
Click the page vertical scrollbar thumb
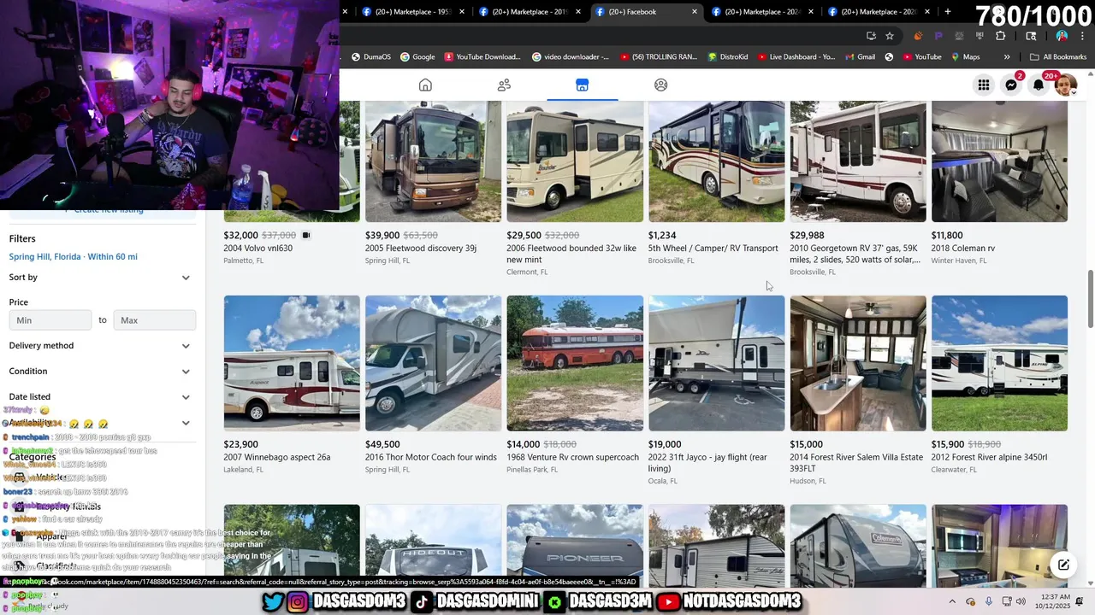tap(1090, 299)
